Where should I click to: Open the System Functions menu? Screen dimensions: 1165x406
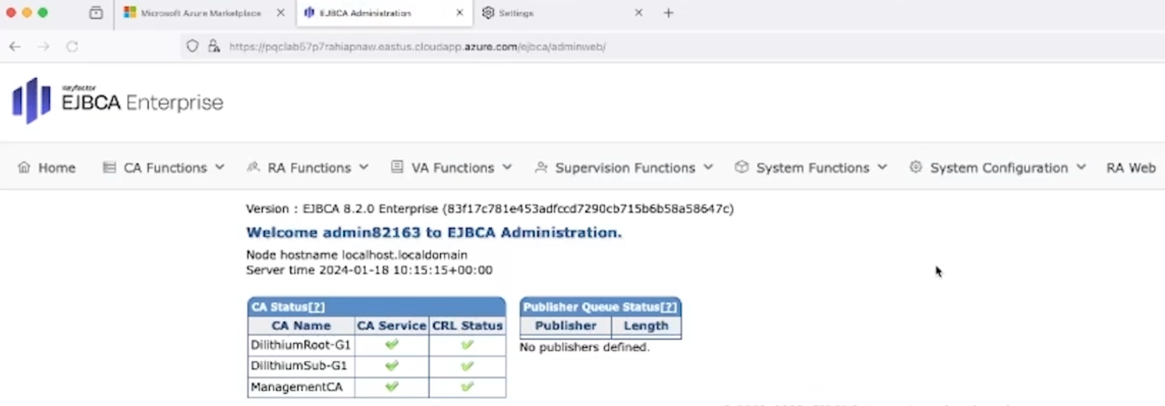[x=811, y=168]
